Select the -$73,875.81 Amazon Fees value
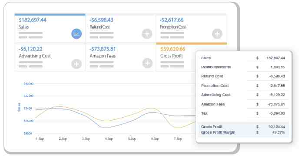 tap(103, 49)
